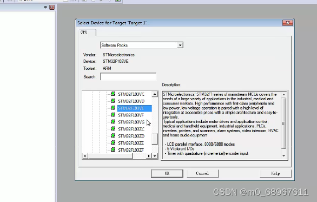This screenshot has width=317, height=202.
Task: Open Help for device selection
Action: 275,173
